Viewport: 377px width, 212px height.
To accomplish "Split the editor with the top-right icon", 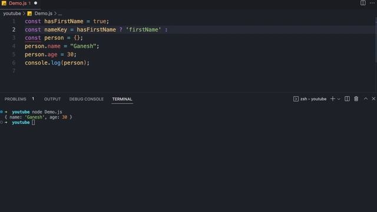I will pos(363,3).
